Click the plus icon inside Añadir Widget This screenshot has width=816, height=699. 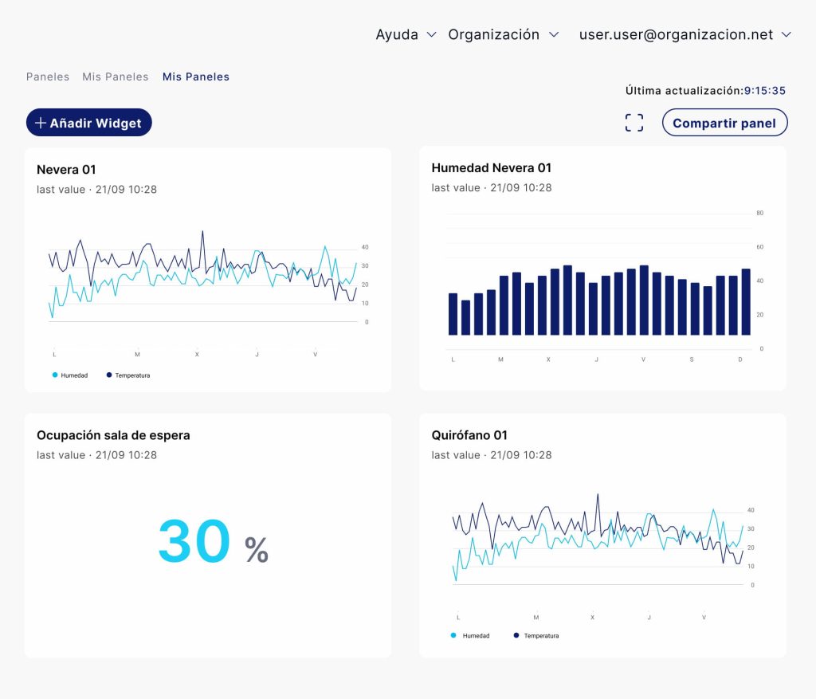pyautogui.click(x=41, y=122)
